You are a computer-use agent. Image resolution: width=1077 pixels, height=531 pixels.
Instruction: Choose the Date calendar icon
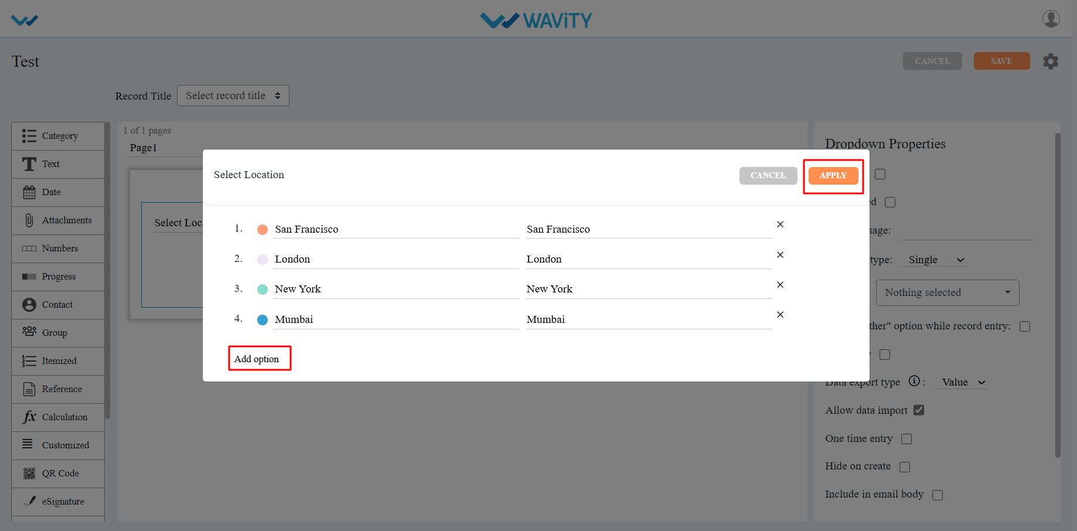(29, 192)
